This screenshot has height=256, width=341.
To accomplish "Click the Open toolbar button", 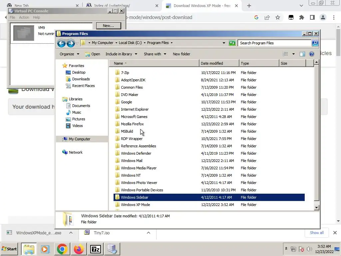I will click(93, 54).
